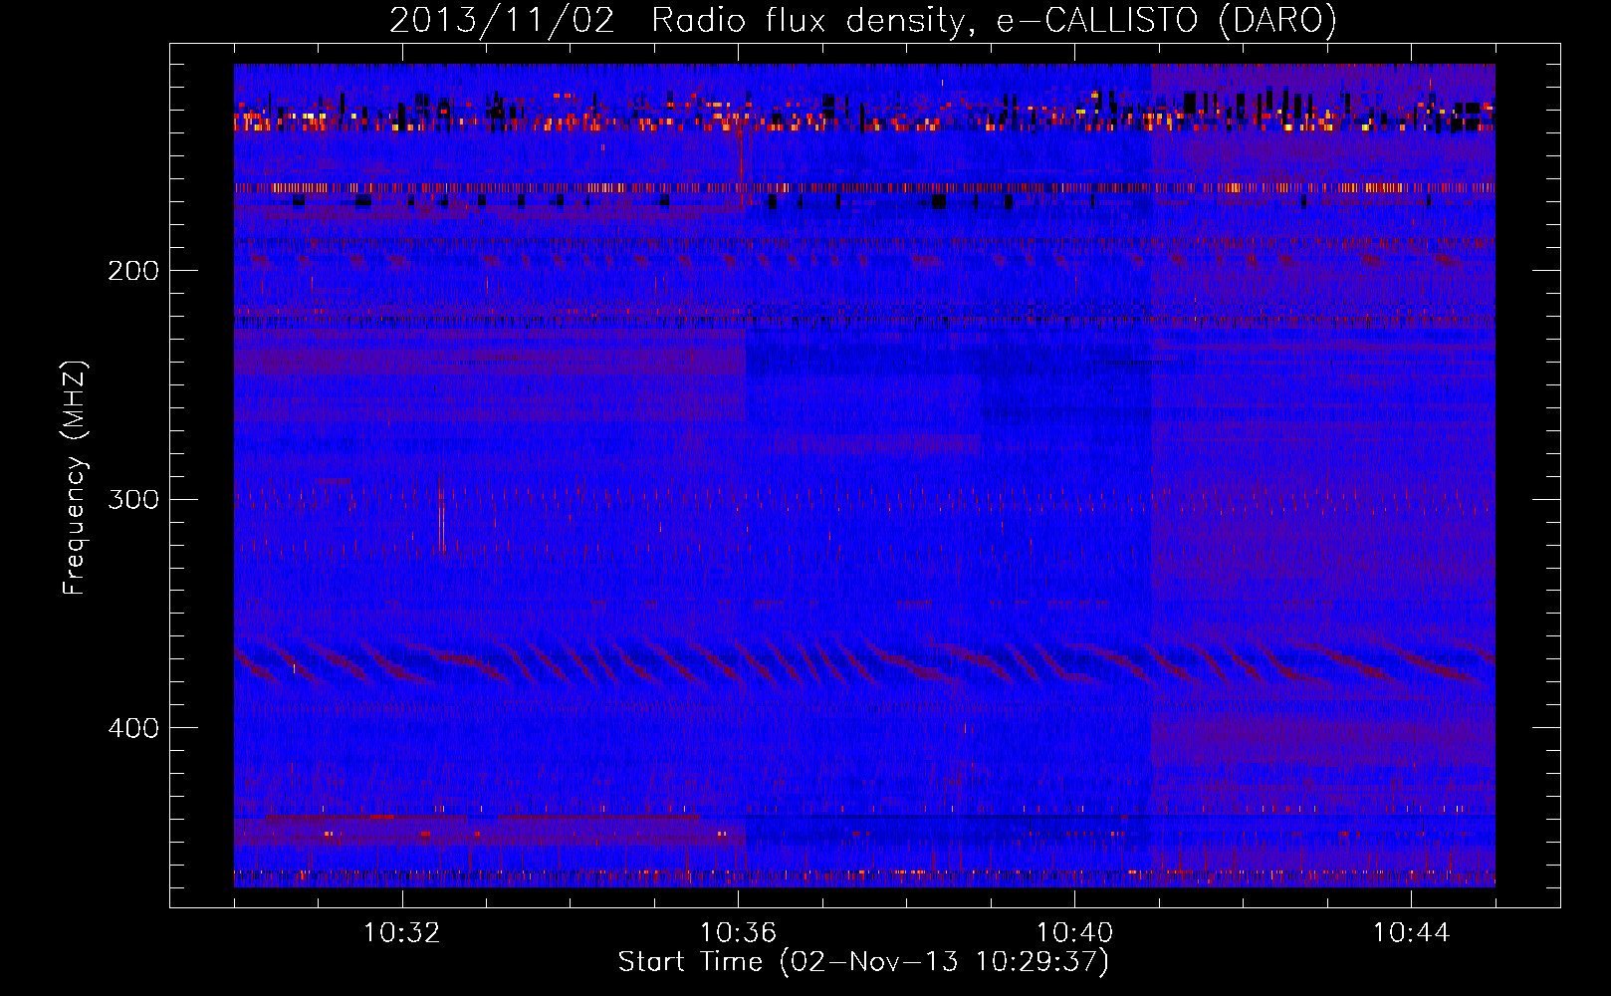This screenshot has height=996, width=1611.
Task: Click the "10:36" time tick label
Action: pyautogui.click(x=738, y=933)
